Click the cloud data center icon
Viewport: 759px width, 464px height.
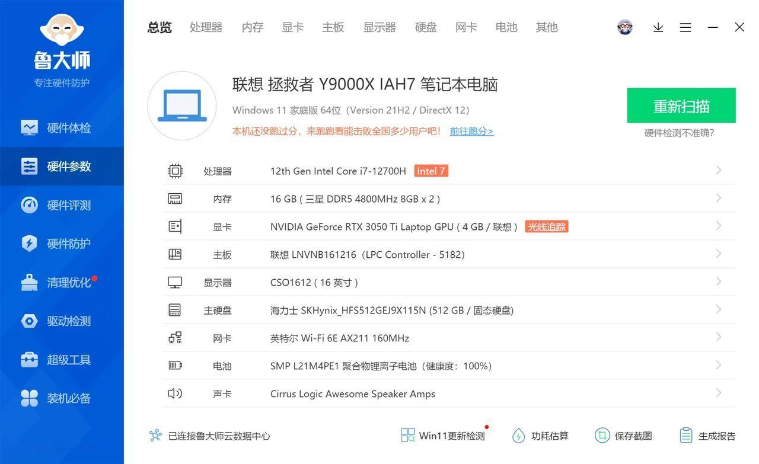coord(155,436)
